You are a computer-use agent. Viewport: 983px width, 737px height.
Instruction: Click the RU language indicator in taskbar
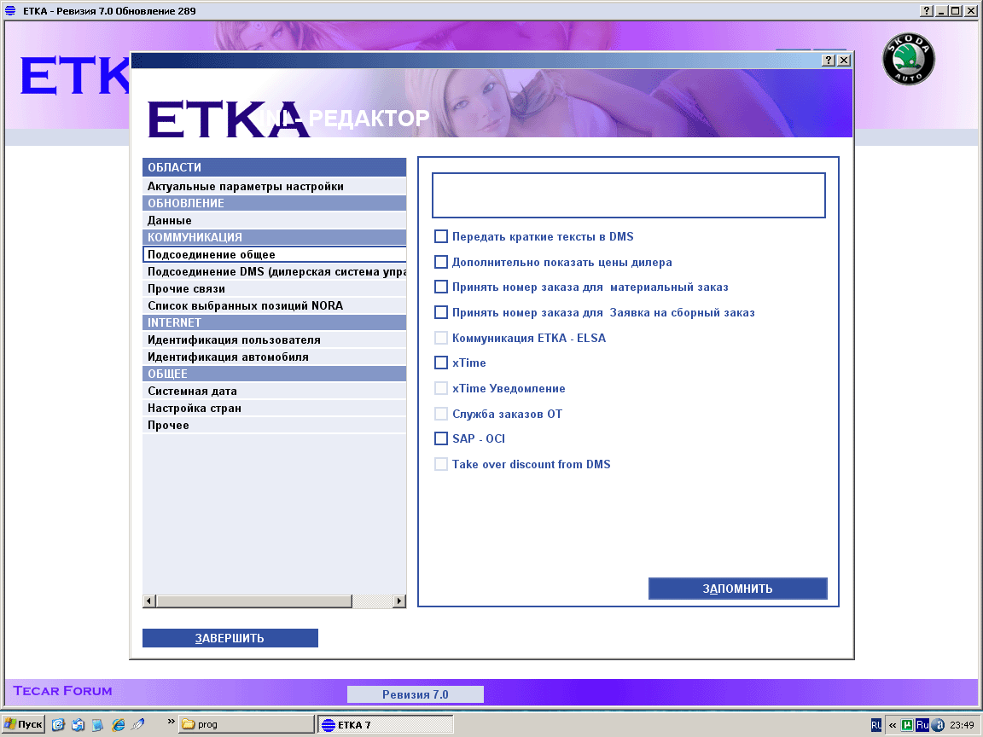(x=876, y=725)
